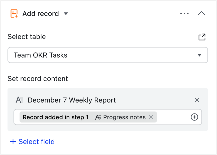This screenshot has width=217, height=155.
Task: Click the blue plus icon before Select field
Action: pos(13,141)
